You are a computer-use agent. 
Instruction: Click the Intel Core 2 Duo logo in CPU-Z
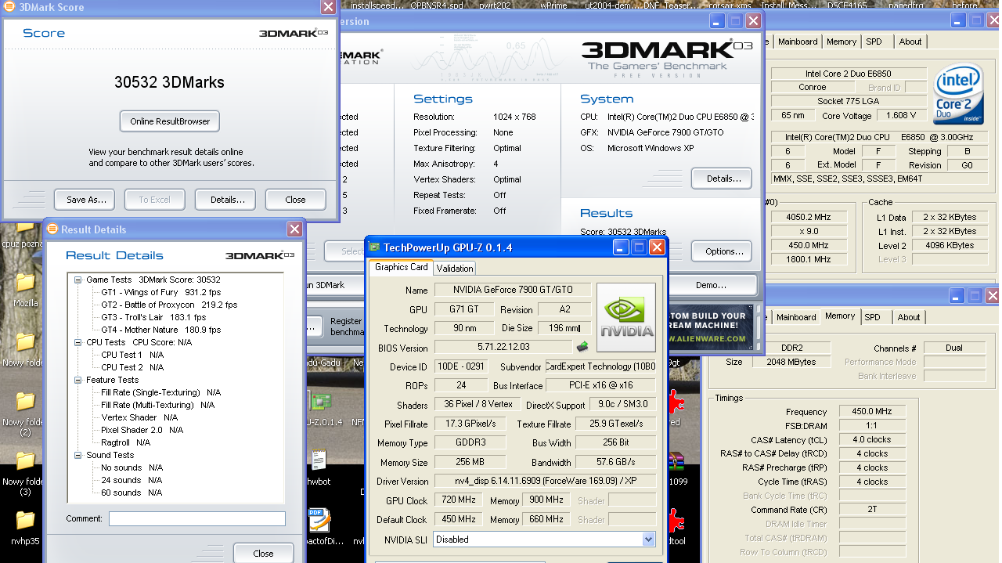coord(958,95)
